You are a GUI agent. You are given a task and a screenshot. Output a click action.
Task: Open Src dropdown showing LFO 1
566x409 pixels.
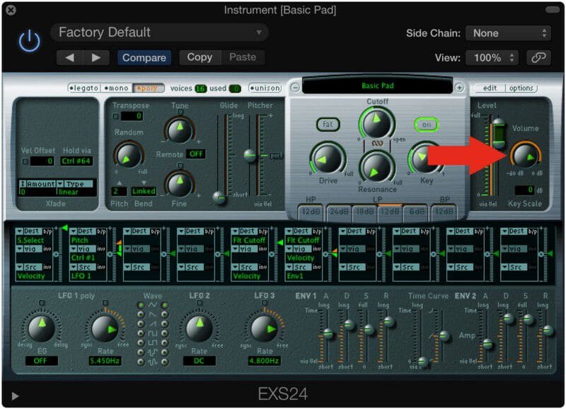coord(83,267)
